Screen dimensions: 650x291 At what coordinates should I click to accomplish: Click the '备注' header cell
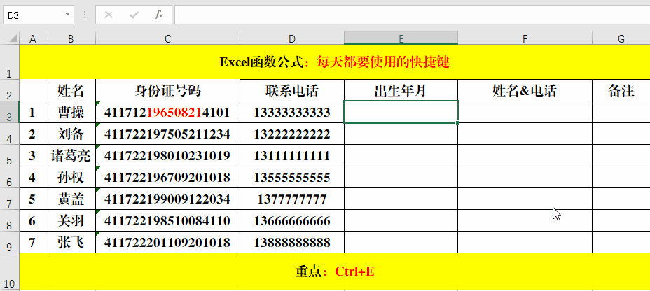(621, 90)
